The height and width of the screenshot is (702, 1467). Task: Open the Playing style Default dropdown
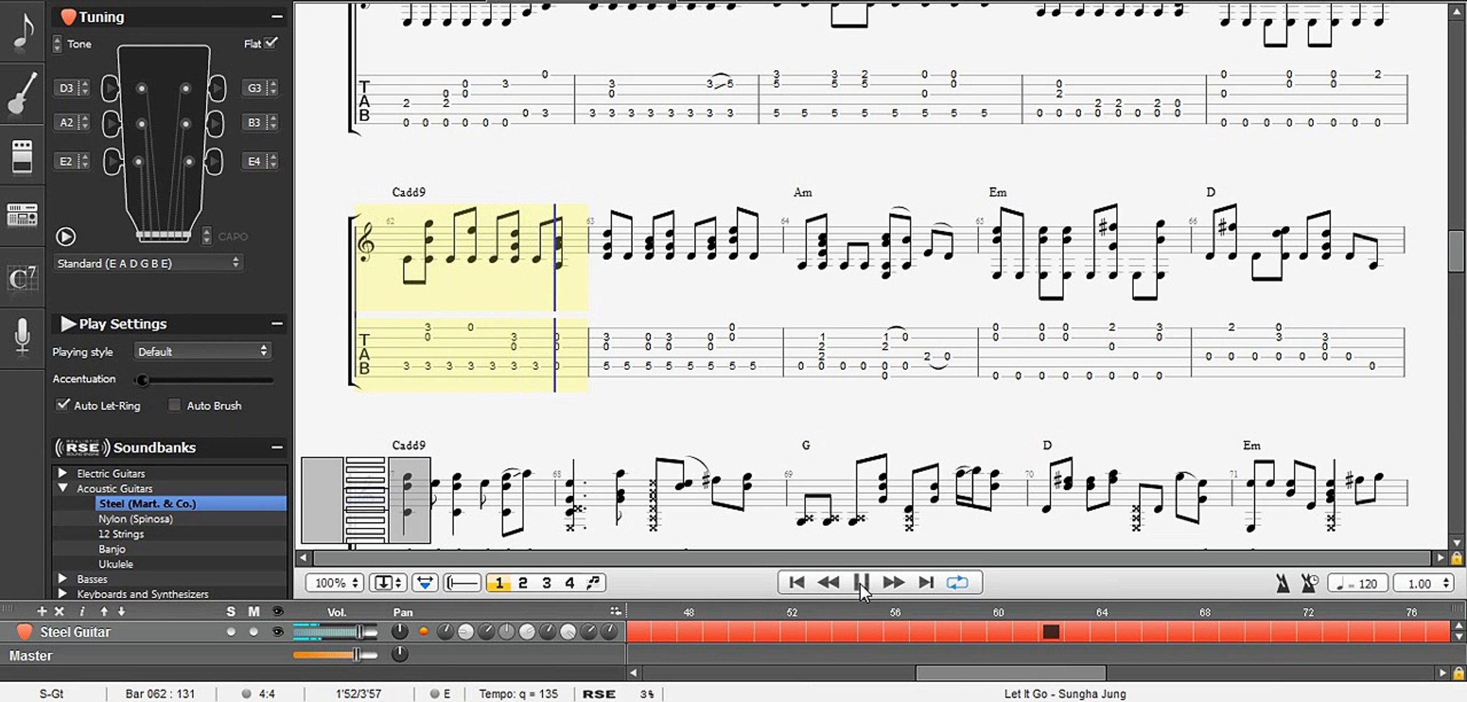point(202,352)
